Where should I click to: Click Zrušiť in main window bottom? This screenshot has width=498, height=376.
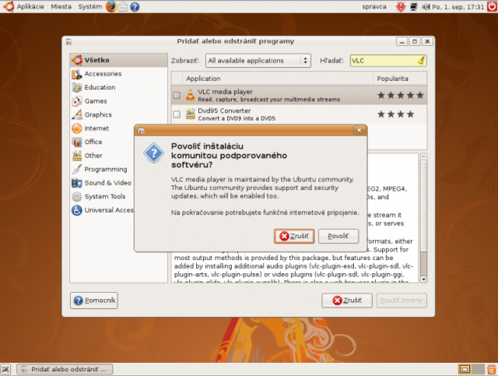[347, 300]
